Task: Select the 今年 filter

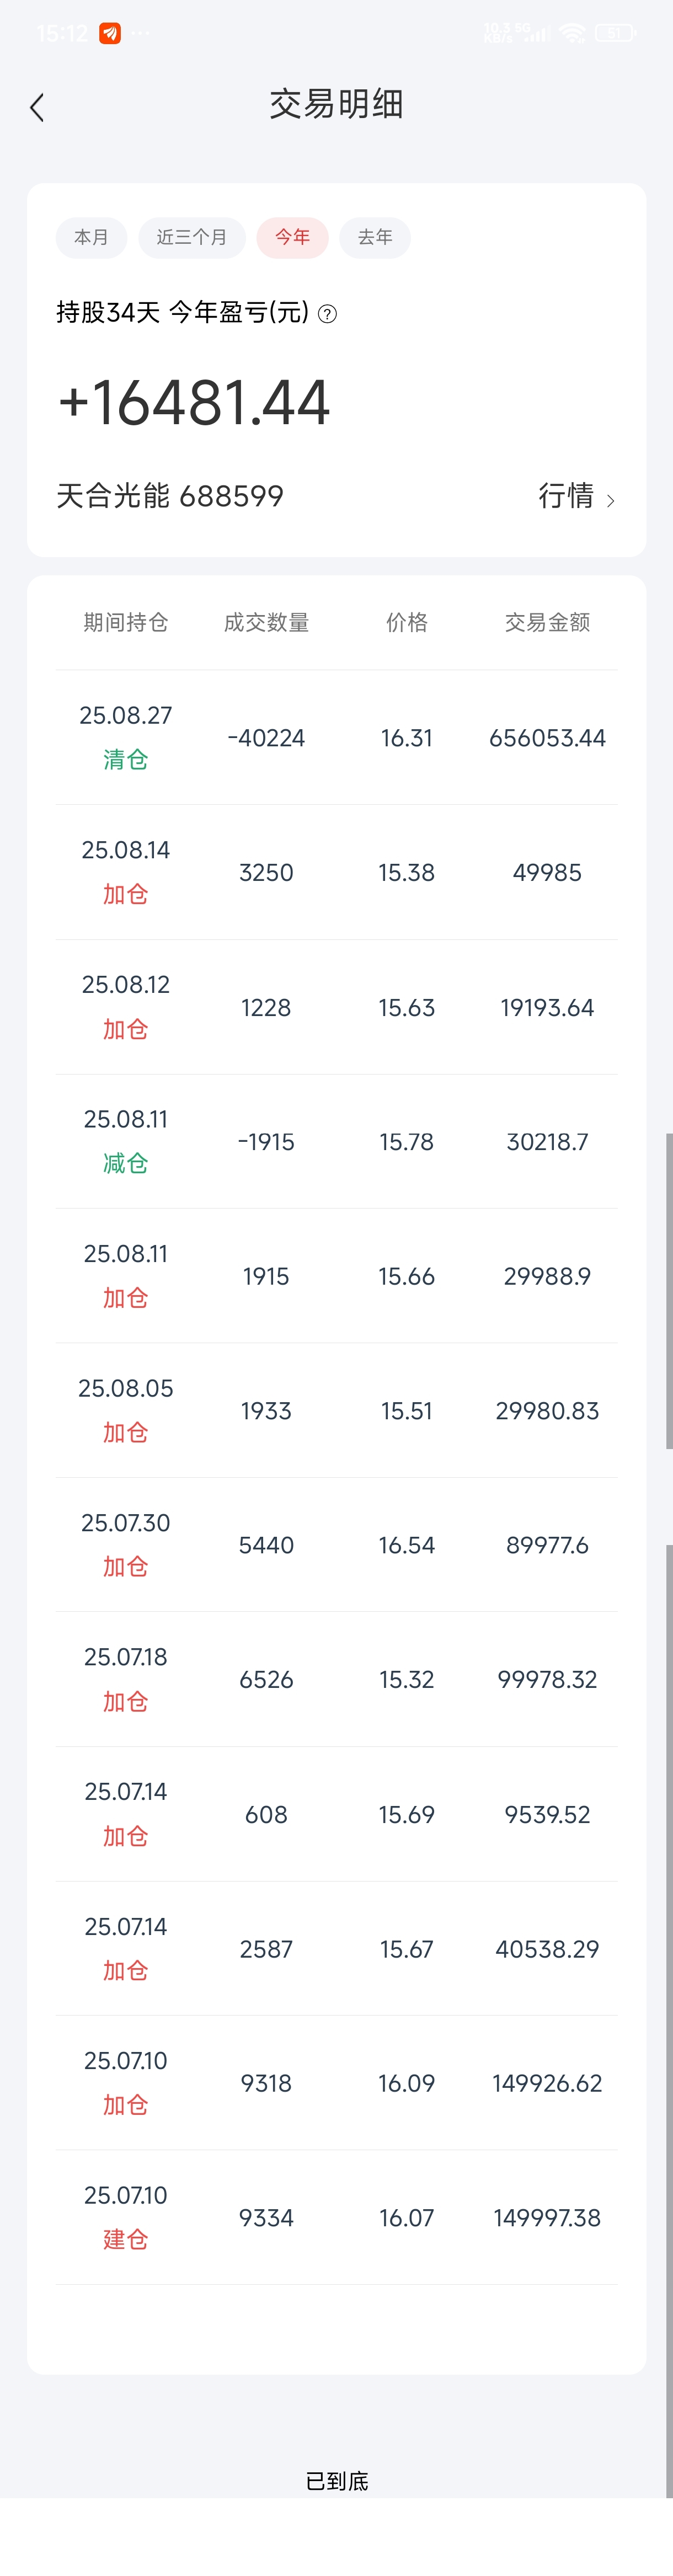Action: [x=293, y=237]
